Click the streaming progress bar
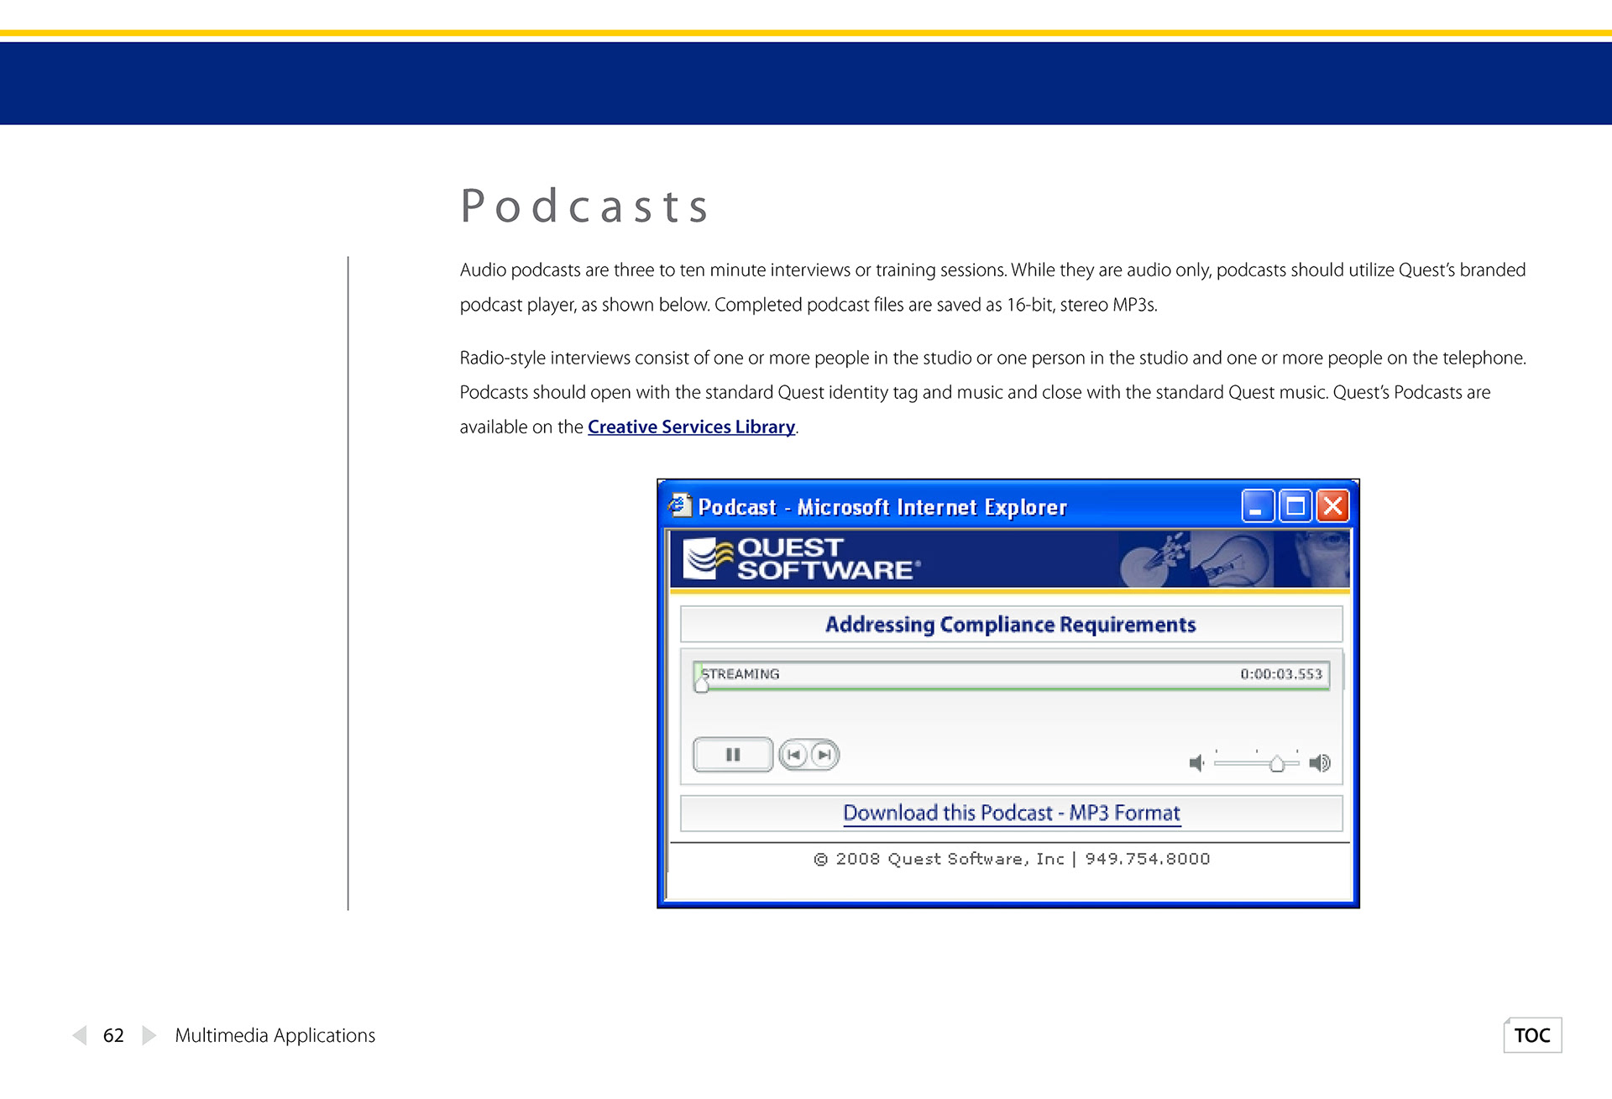This screenshot has width=1612, height=1099. click(1012, 675)
